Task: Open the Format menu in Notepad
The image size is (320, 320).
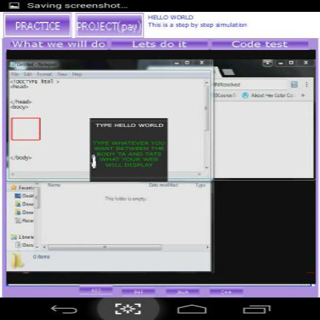Action: click(x=44, y=74)
